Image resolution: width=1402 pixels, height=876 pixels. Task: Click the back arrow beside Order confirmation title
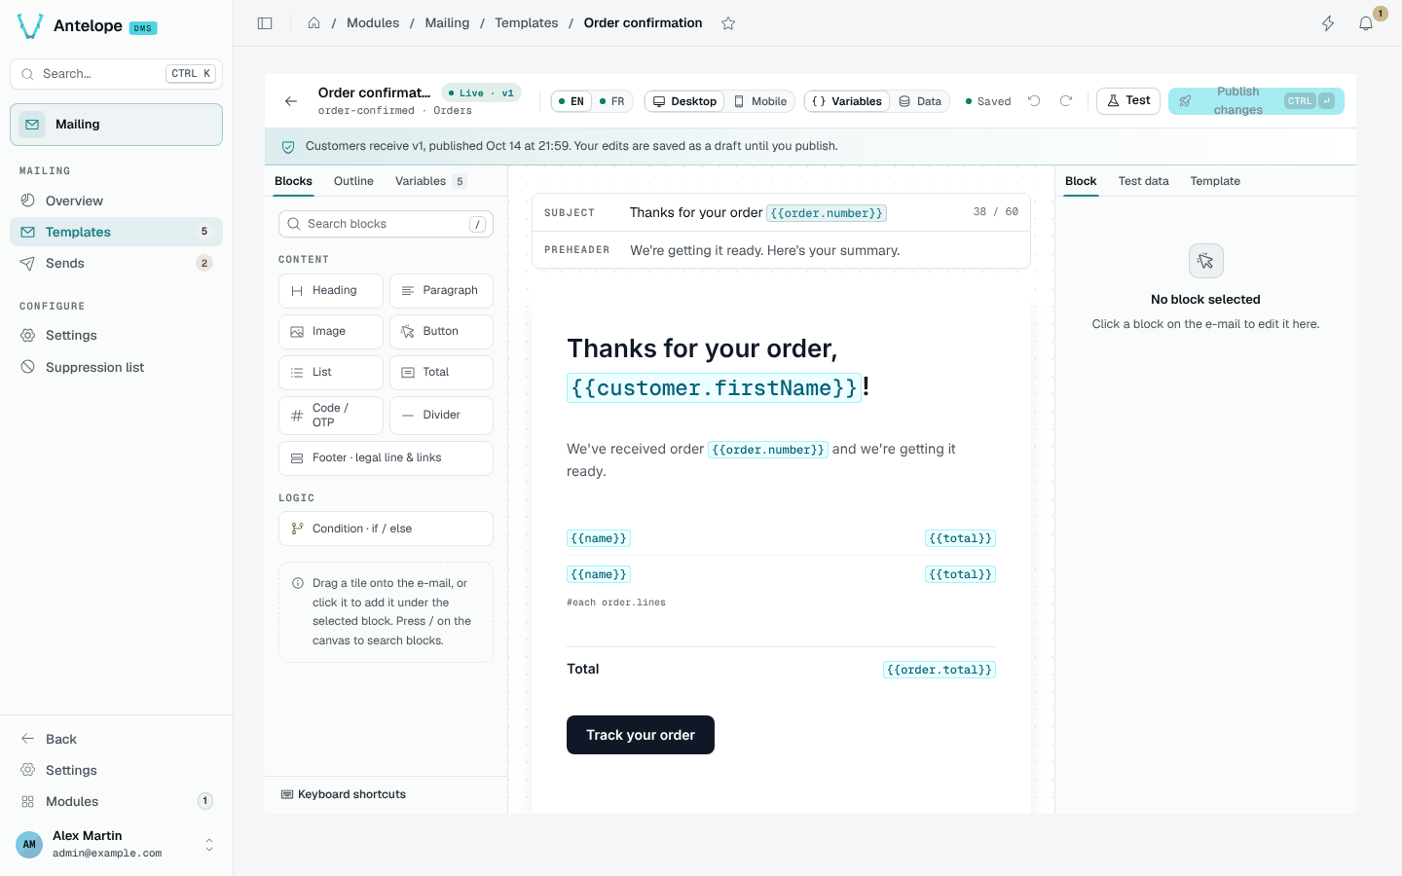pyautogui.click(x=291, y=101)
